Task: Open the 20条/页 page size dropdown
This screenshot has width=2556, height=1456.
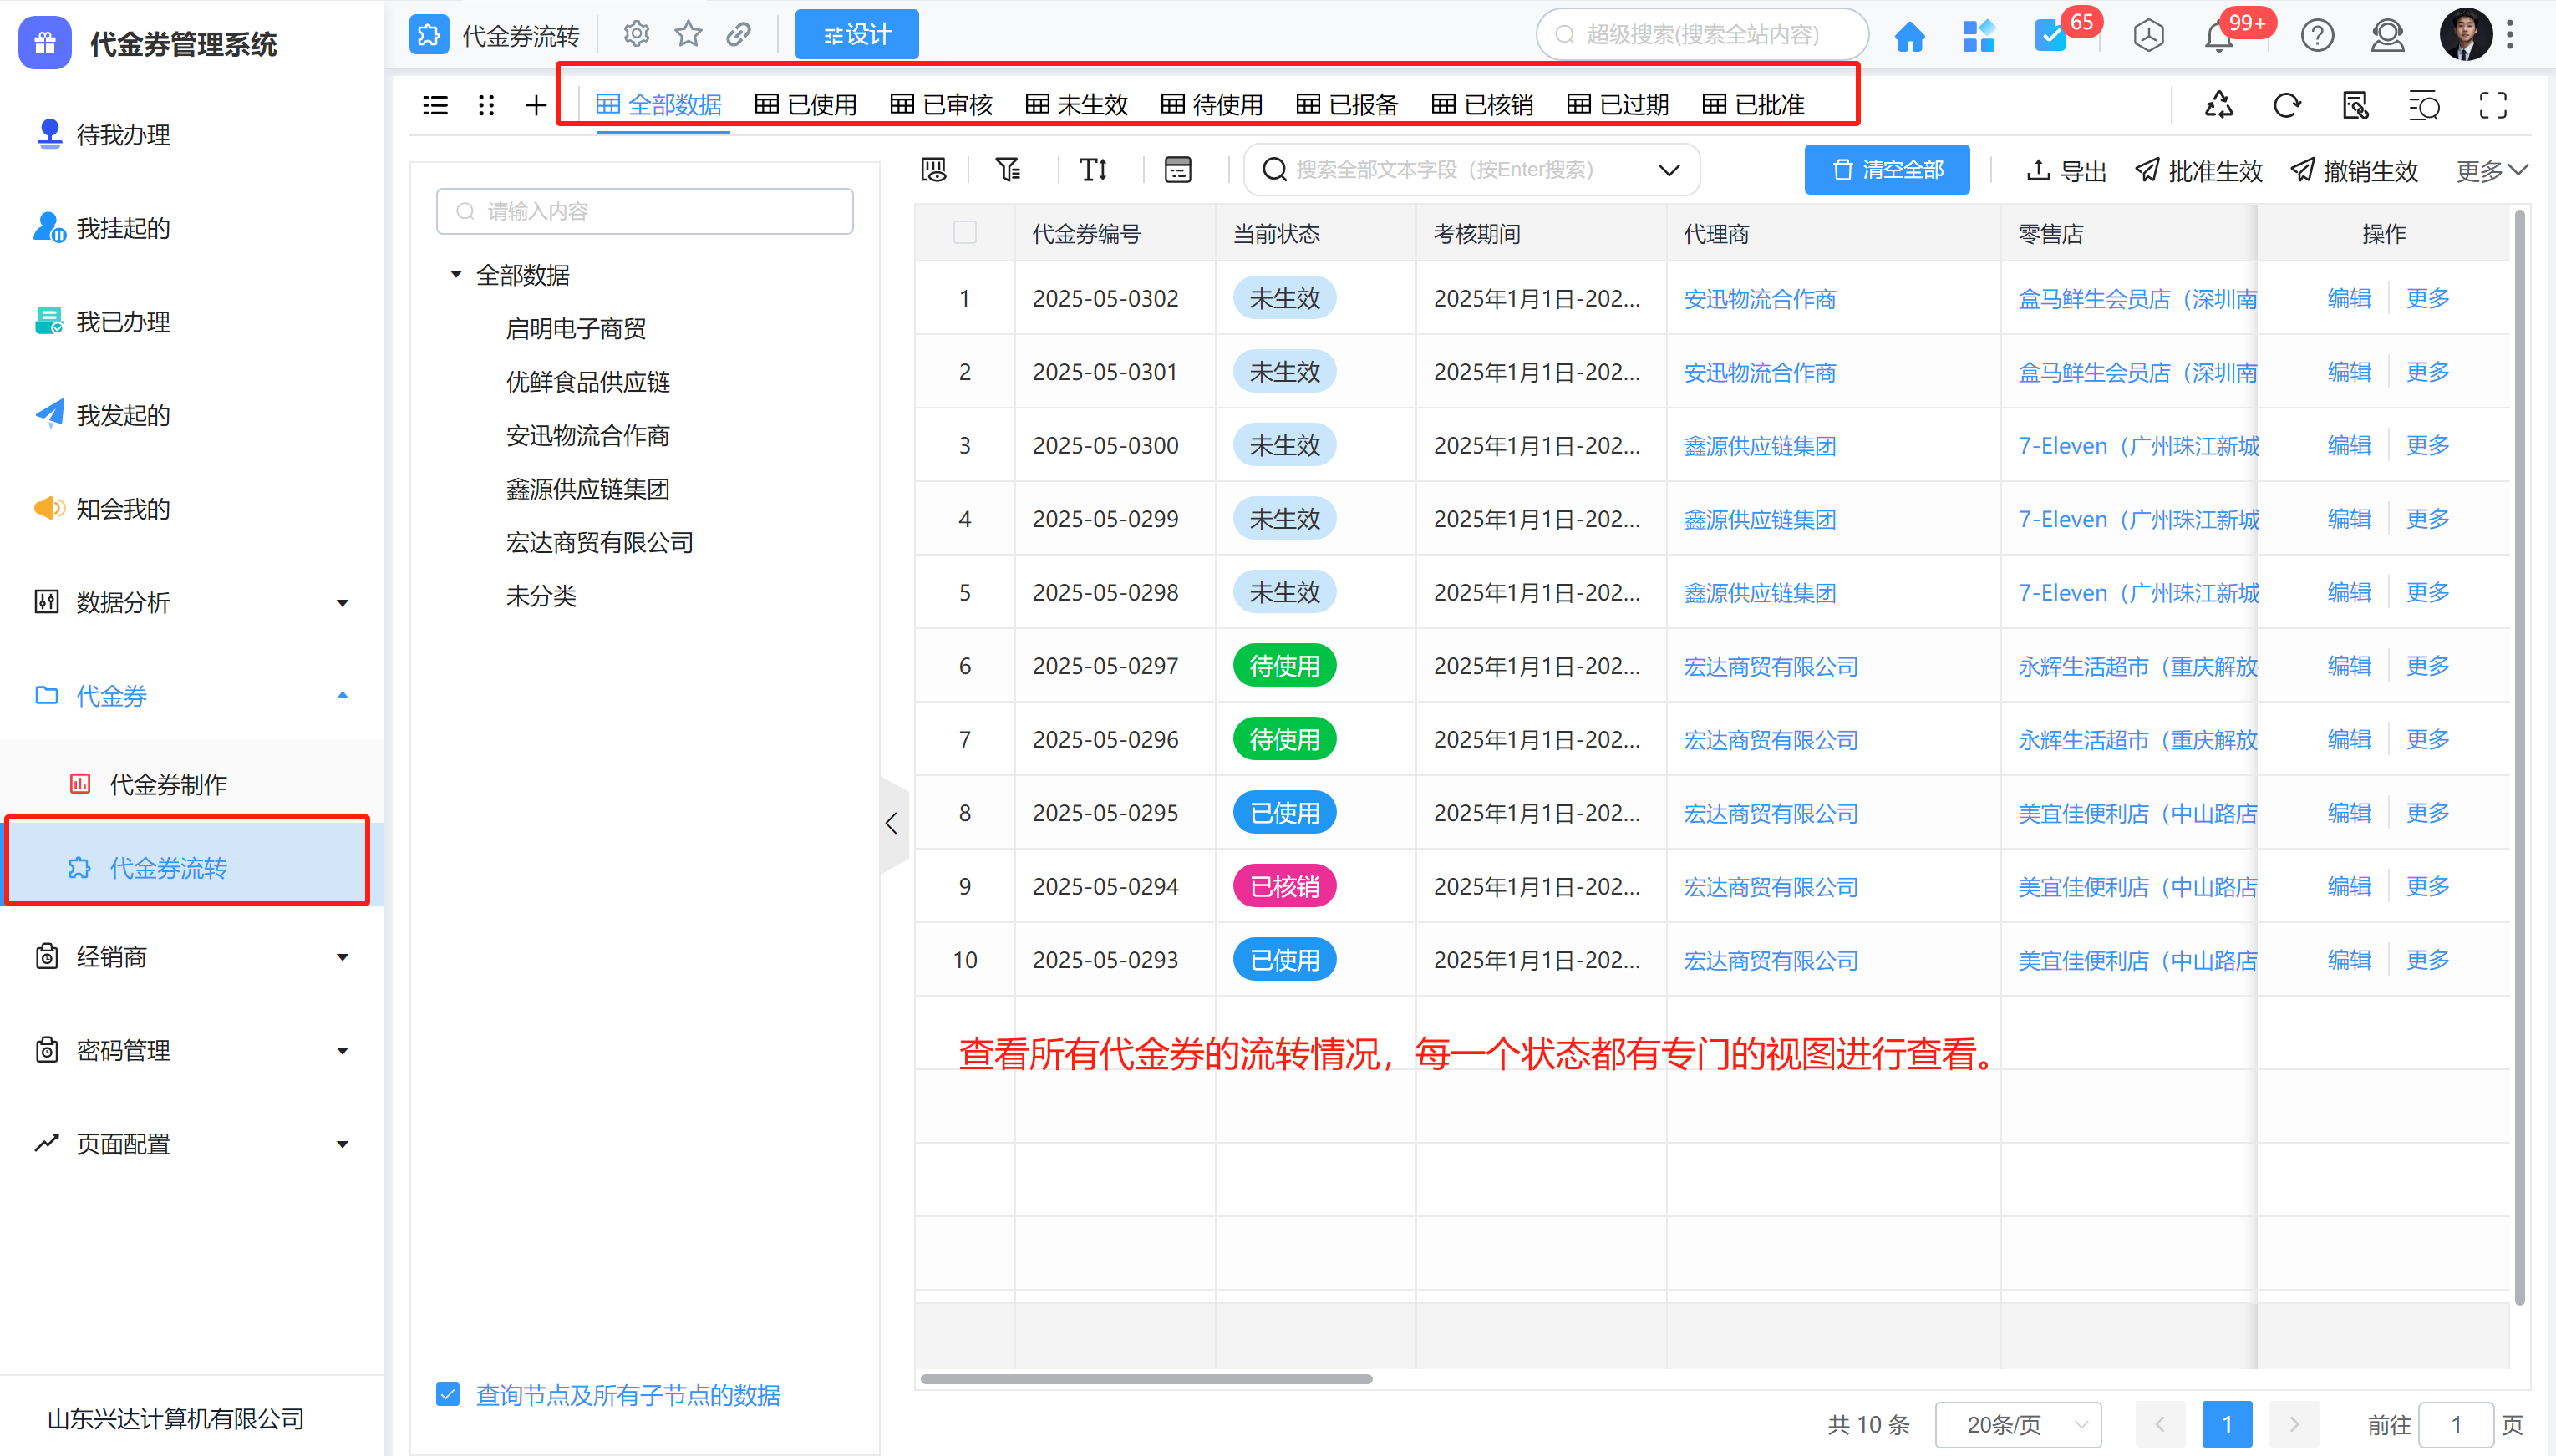Action: (x=2017, y=1424)
